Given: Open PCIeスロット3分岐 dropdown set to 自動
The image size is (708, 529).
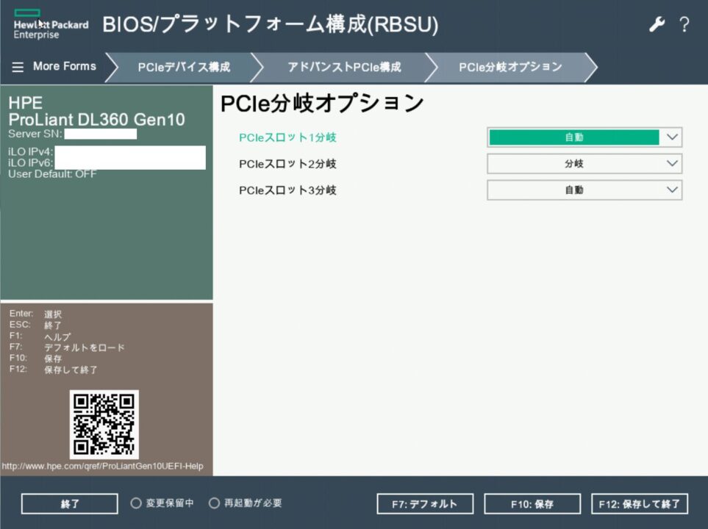Looking at the screenshot, I should (x=584, y=190).
